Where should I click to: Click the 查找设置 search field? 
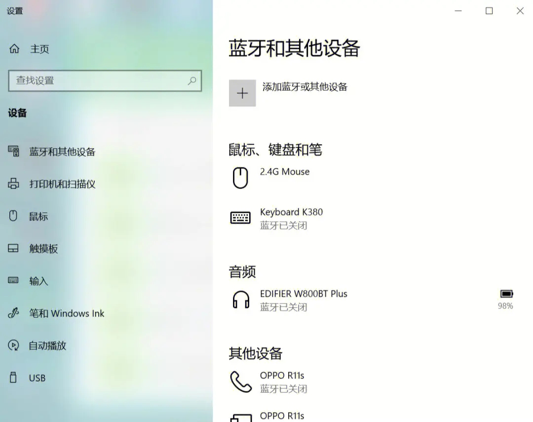[105, 81]
